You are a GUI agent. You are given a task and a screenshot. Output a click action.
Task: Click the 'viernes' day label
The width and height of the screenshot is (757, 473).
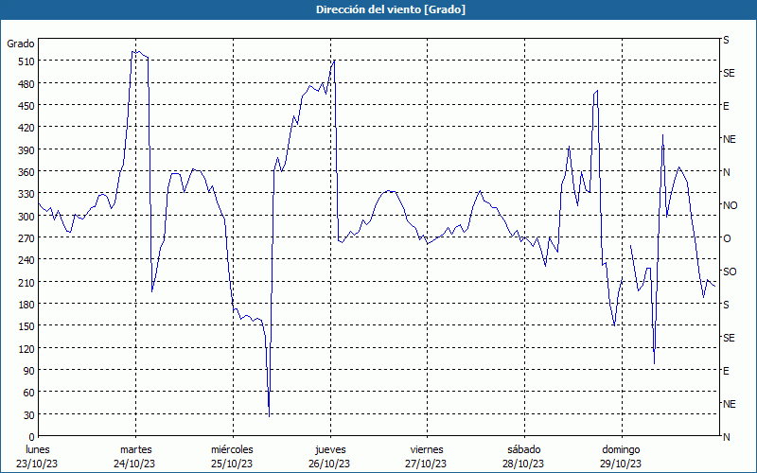(427, 449)
